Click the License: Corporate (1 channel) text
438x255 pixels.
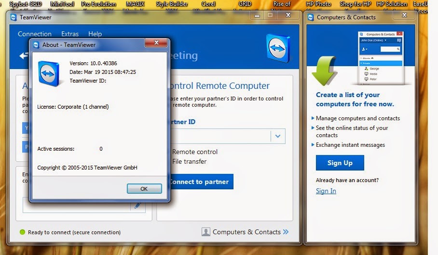pos(73,107)
